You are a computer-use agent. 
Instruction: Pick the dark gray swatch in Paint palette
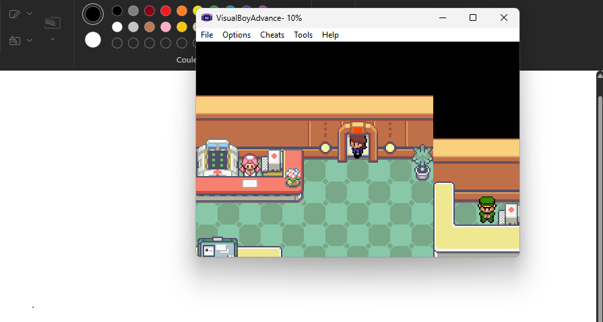pyautogui.click(x=133, y=11)
